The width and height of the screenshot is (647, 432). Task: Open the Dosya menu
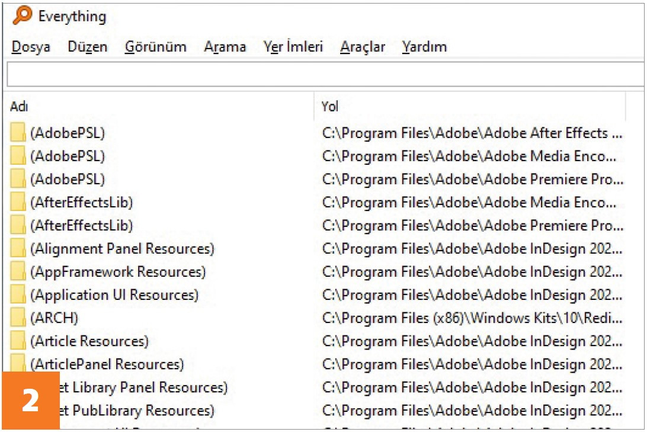(x=31, y=47)
